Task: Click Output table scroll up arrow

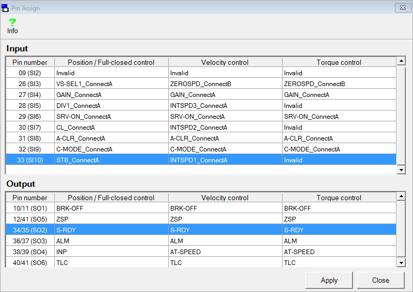Action: tap(401, 196)
